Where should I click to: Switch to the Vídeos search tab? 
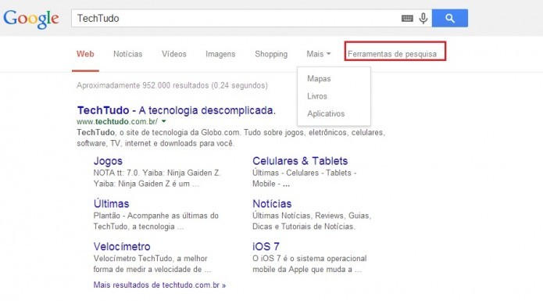point(174,54)
